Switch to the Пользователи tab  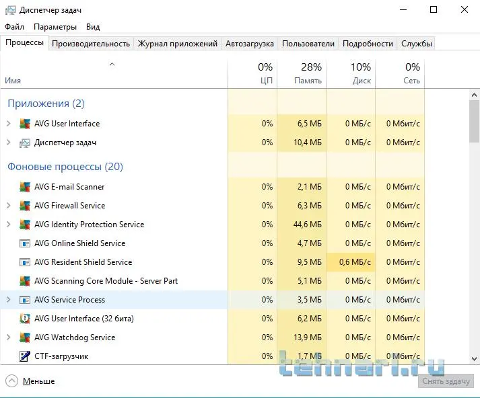pos(308,44)
